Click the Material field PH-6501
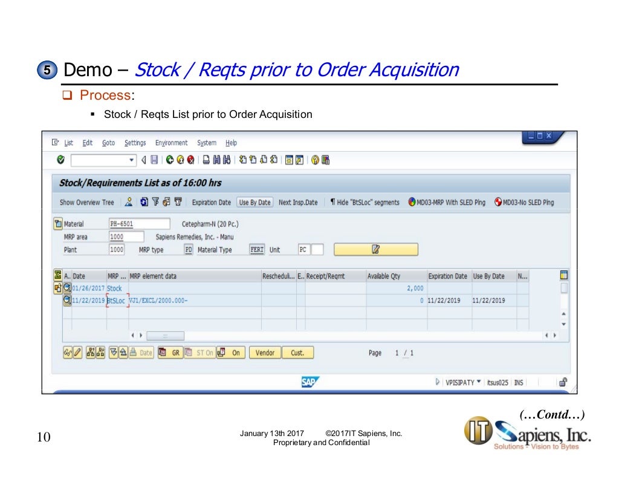This screenshot has width=619, height=479. pyautogui.click(x=140, y=224)
